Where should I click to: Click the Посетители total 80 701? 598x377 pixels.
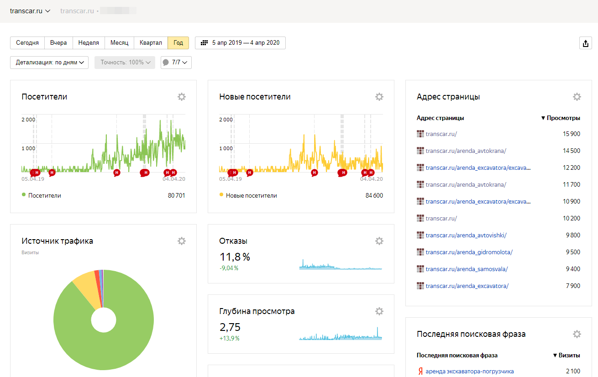(177, 195)
